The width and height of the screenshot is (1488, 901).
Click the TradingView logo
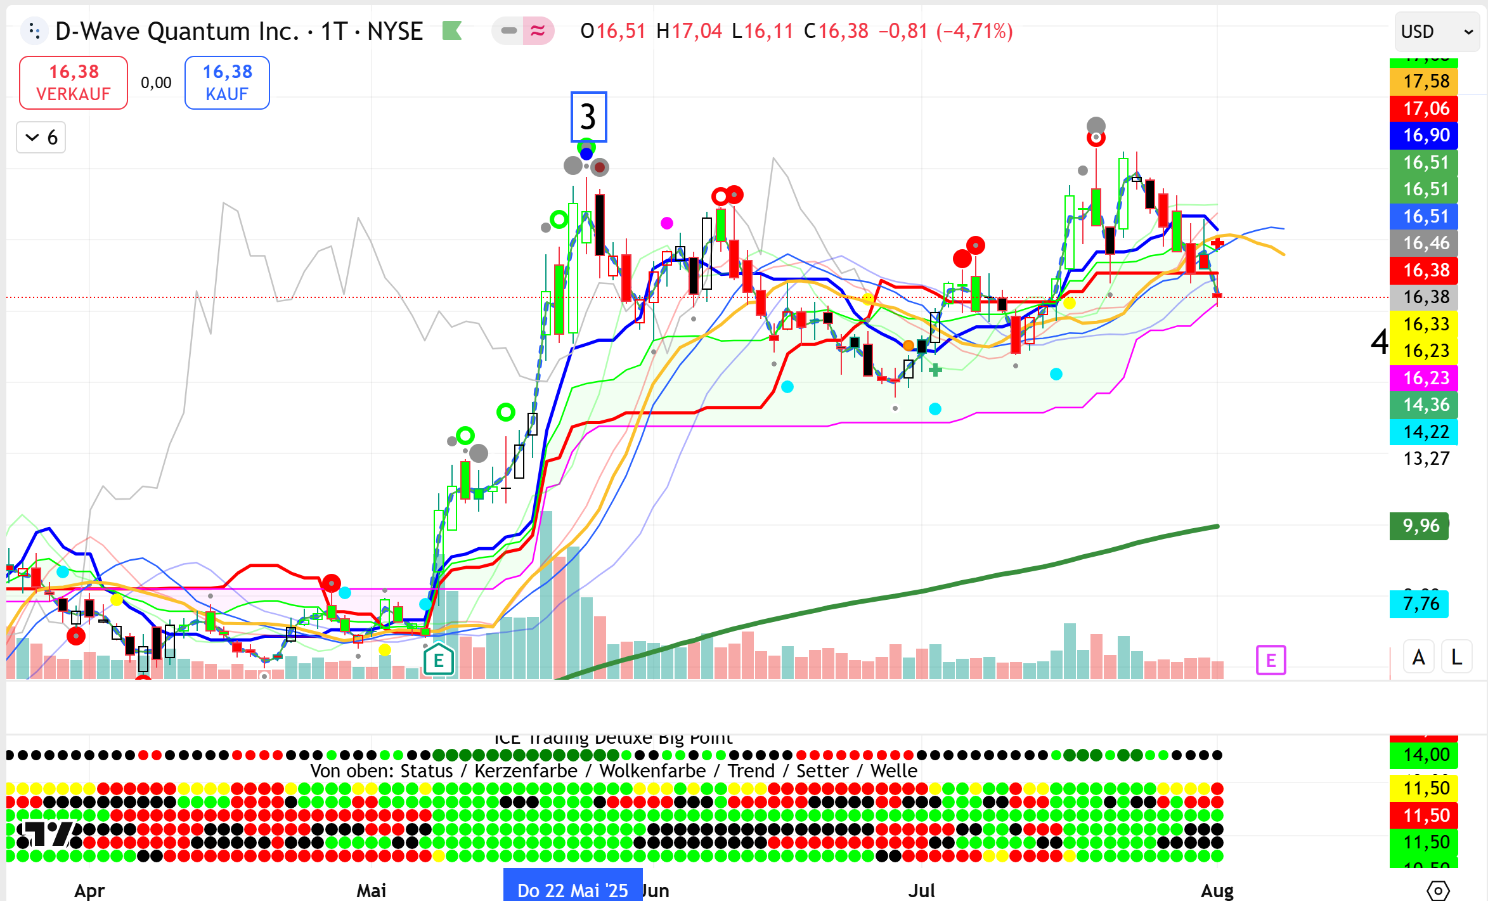tap(48, 833)
